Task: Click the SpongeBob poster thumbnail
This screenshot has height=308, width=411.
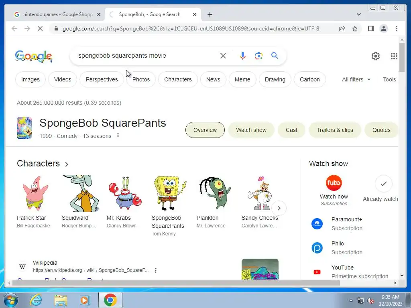Action: point(24,128)
